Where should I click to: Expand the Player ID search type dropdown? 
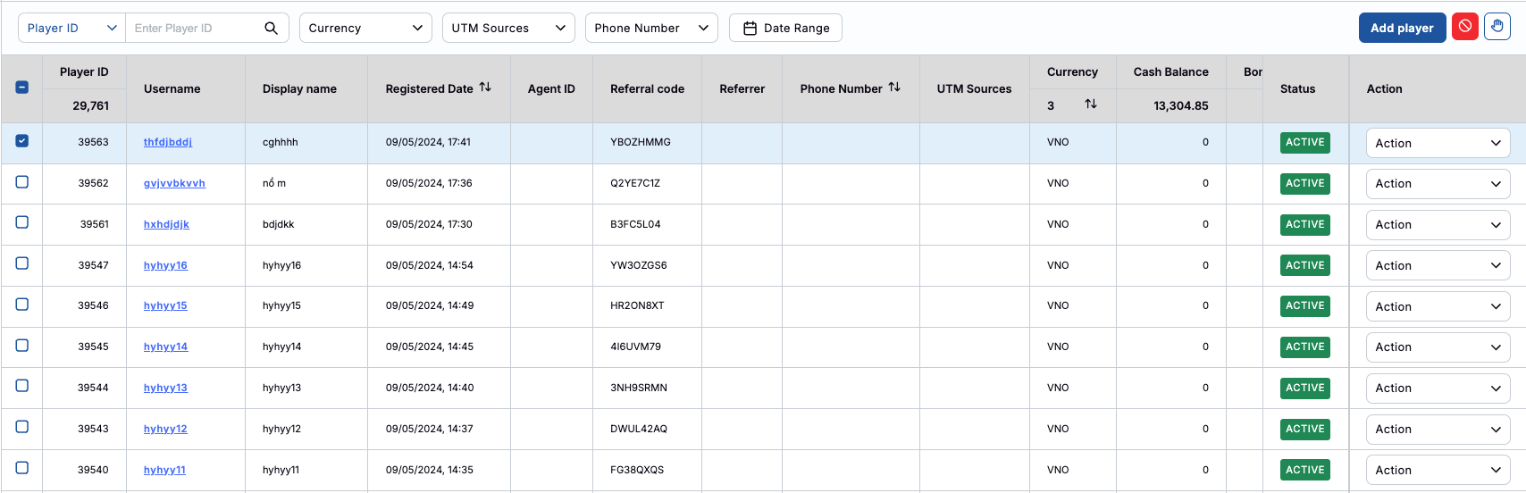[71, 28]
